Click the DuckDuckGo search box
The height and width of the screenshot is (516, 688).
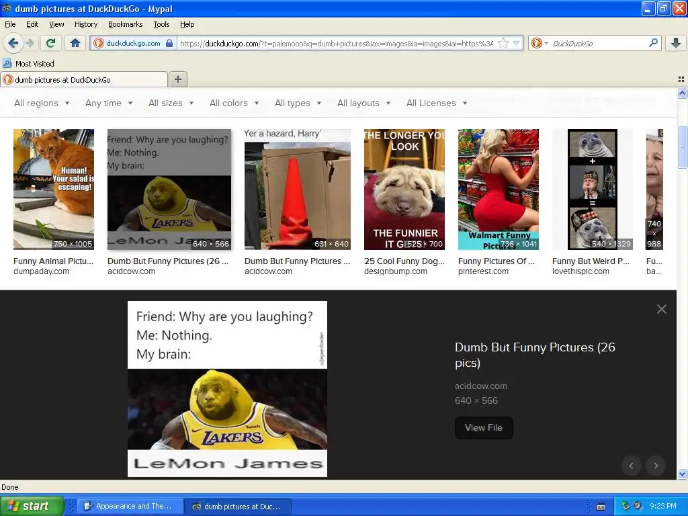(x=599, y=43)
